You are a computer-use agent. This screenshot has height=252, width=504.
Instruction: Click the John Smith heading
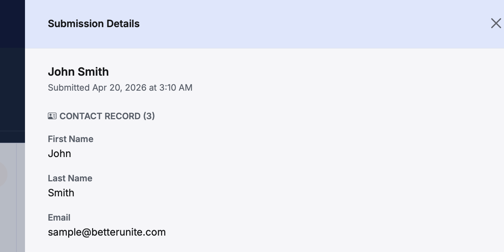pos(78,72)
